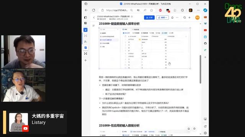Click heading 231009-键盘数据输入频率分析
The image size is (245, 137).
coord(119,24)
